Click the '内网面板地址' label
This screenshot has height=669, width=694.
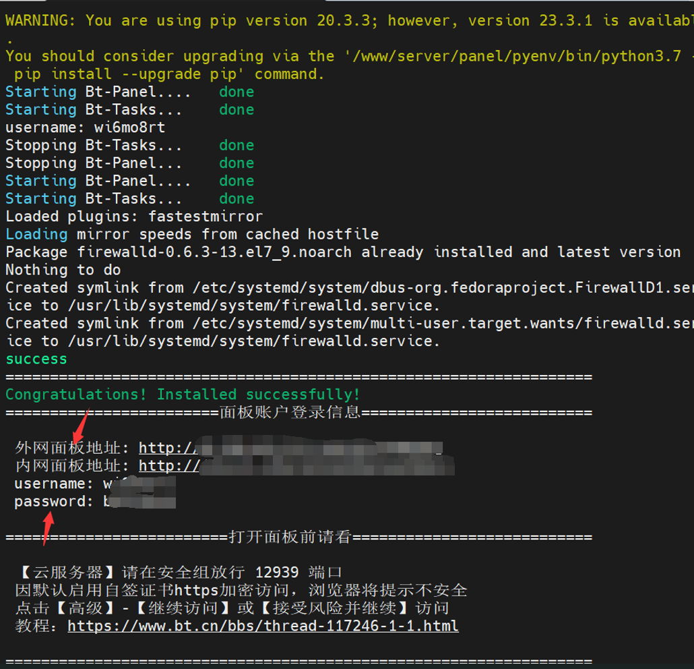tap(68, 465)
